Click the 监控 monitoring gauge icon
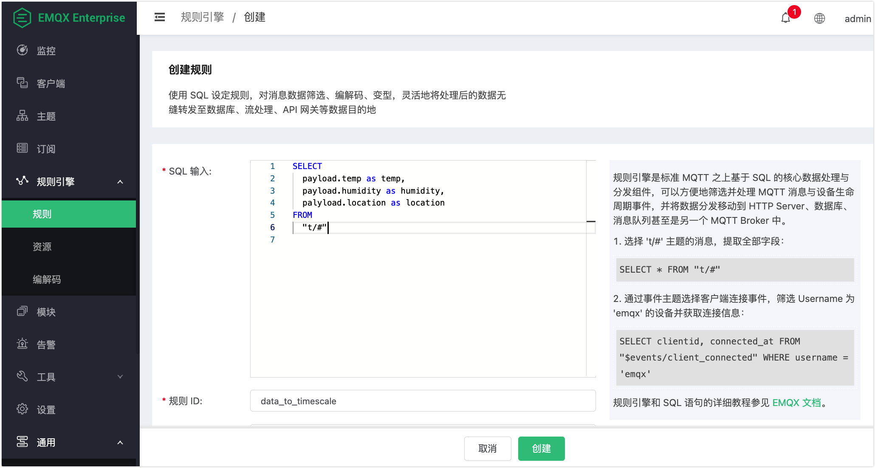This screenshot has width=875, height=468. 22,50
